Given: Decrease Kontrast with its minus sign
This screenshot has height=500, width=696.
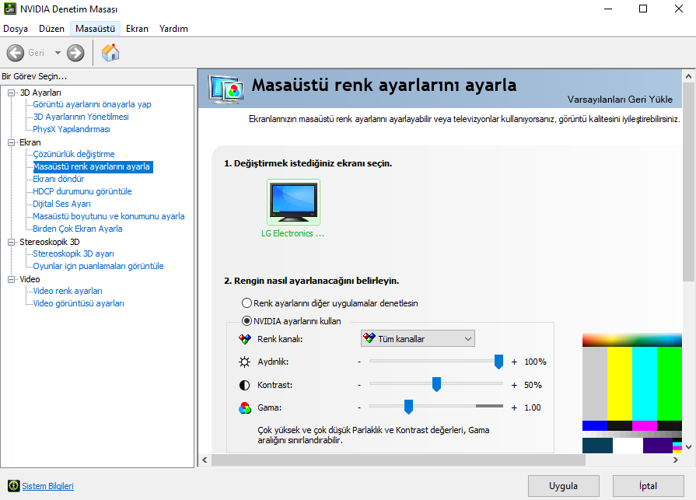Looking at the screenshot, I should [359, 385].
